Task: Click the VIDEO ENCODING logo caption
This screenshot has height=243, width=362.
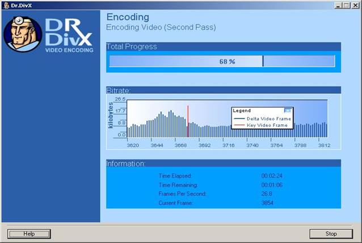Action: pos(69,50)
